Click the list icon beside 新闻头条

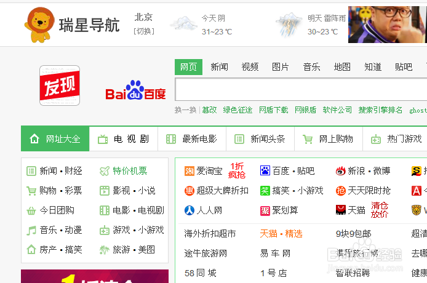[239, 139]
